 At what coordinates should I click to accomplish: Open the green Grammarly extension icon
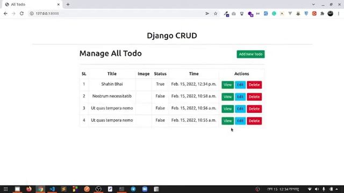(x=274, y=13)
